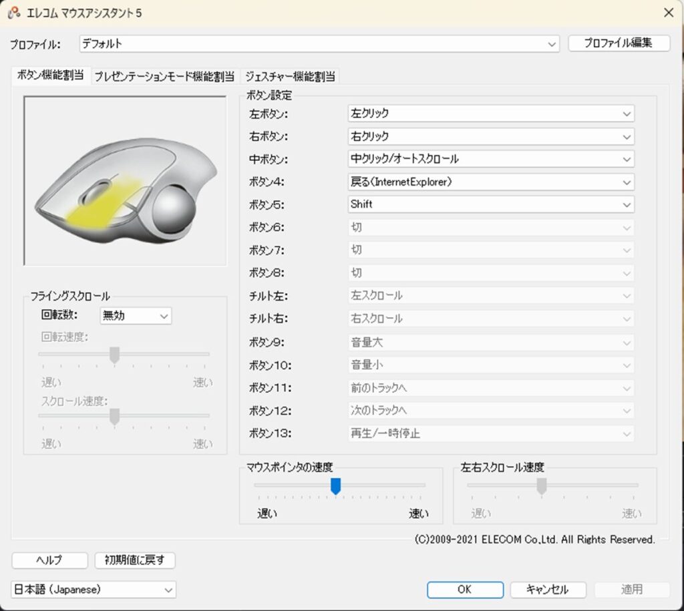684x611 pixels.
Task: Open the プレゼンテーションモード機能割当 tab
Action: point(164,76)
